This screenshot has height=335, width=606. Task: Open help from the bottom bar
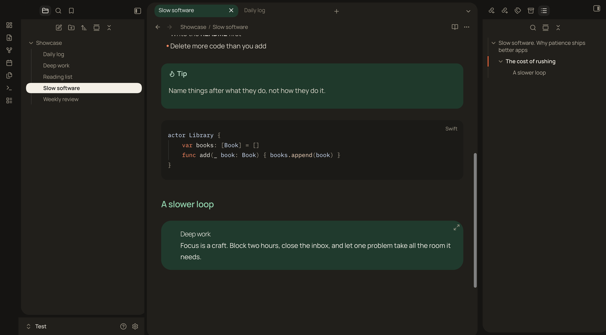[123, 327]
